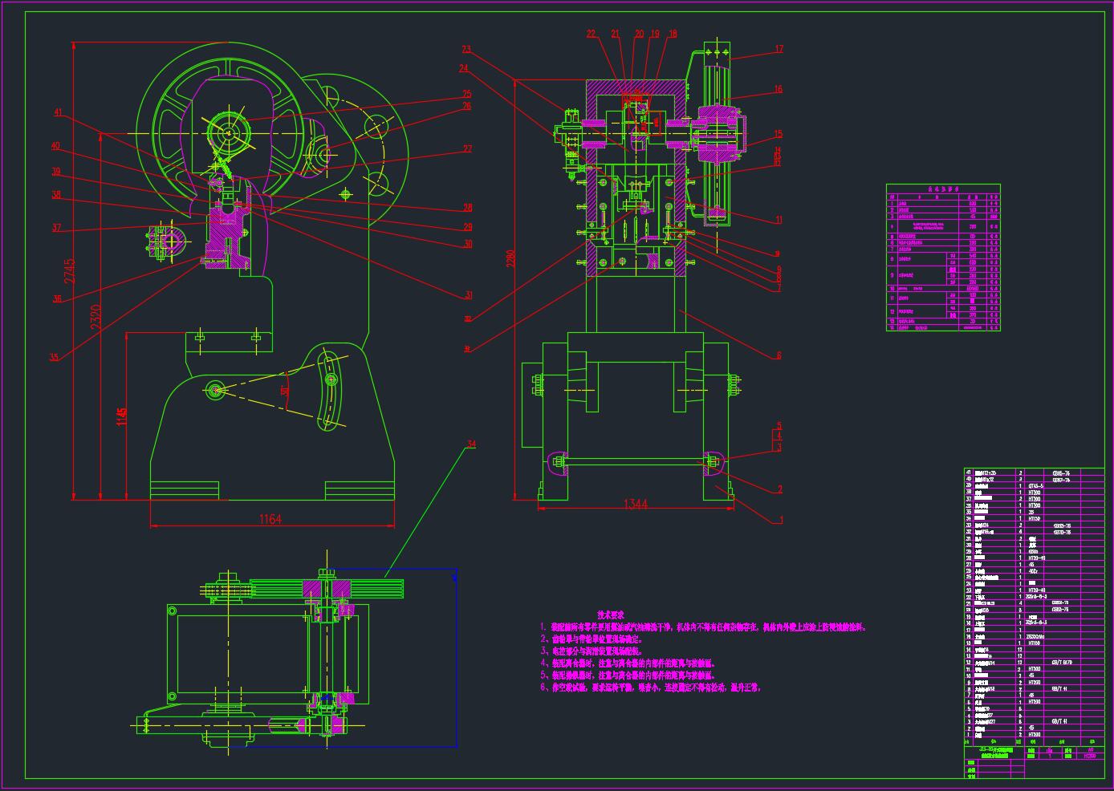Click the title block drawing name cell
This screenshot has height=791, width=1114.
(x=995, y=752)
